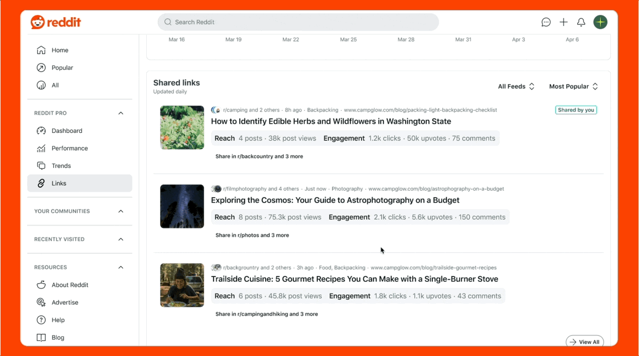This screenshot has height=356, width=639.
Task: Open the green profile avatar menu
Action: [600, 22]
